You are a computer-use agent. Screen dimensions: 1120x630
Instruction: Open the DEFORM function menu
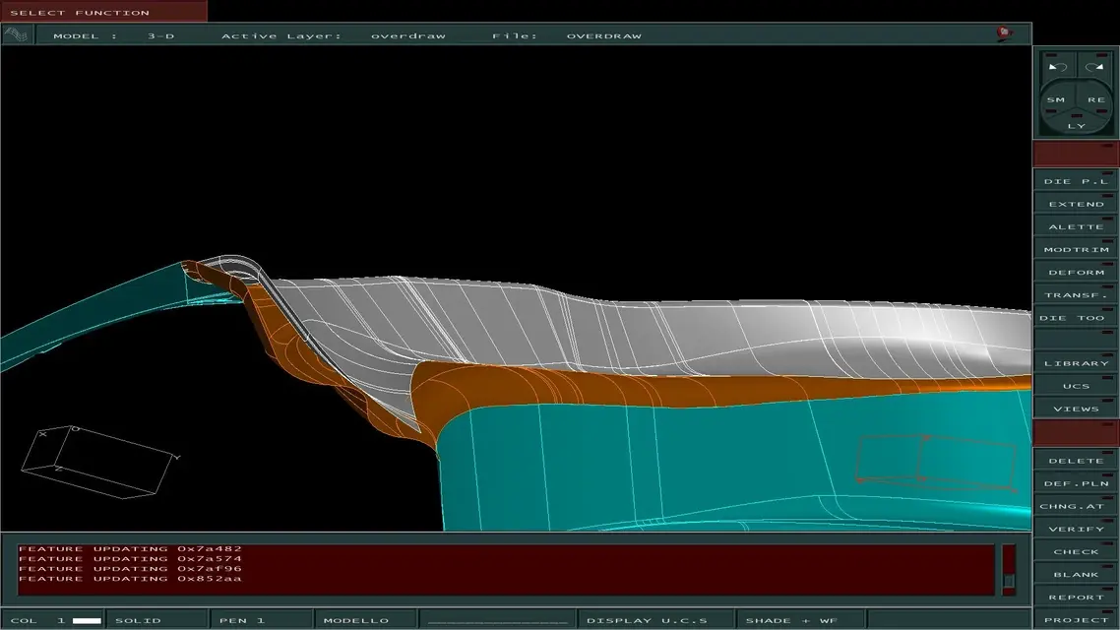1076,272
